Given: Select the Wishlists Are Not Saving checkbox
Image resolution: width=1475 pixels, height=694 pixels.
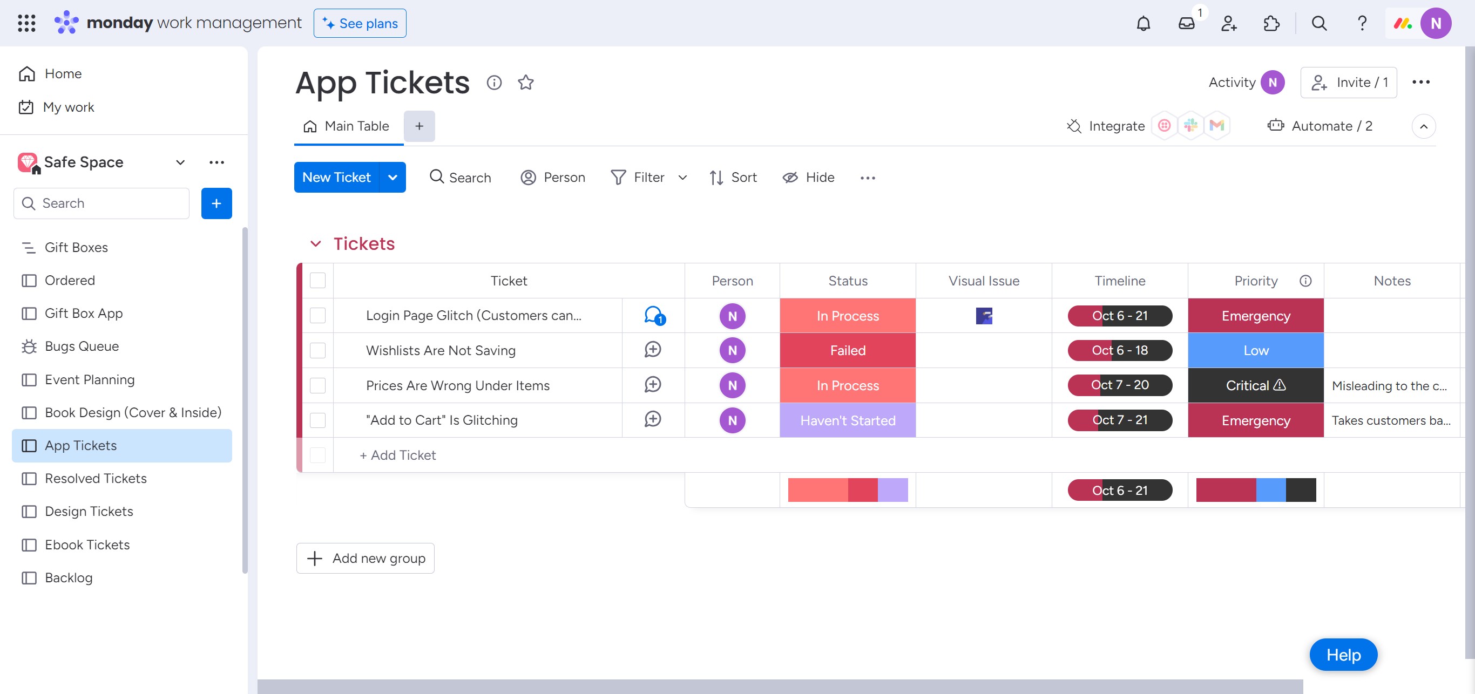Looking at the screenshot, I should 317,350.
